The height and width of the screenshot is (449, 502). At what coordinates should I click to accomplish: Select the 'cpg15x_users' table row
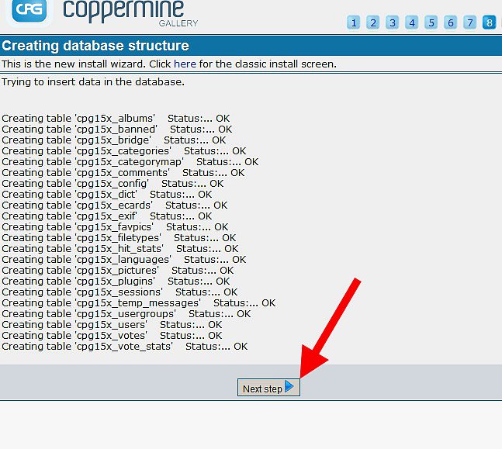point(112,325)
